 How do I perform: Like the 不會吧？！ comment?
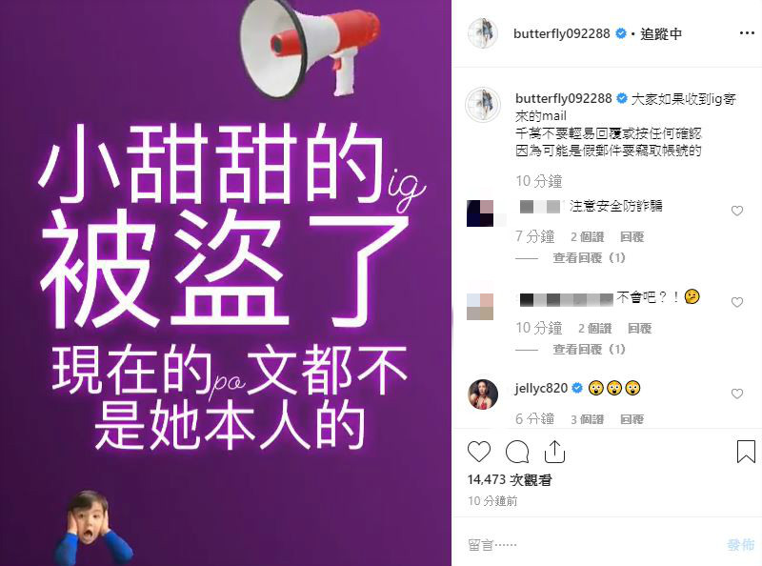[x=736, y=302]
